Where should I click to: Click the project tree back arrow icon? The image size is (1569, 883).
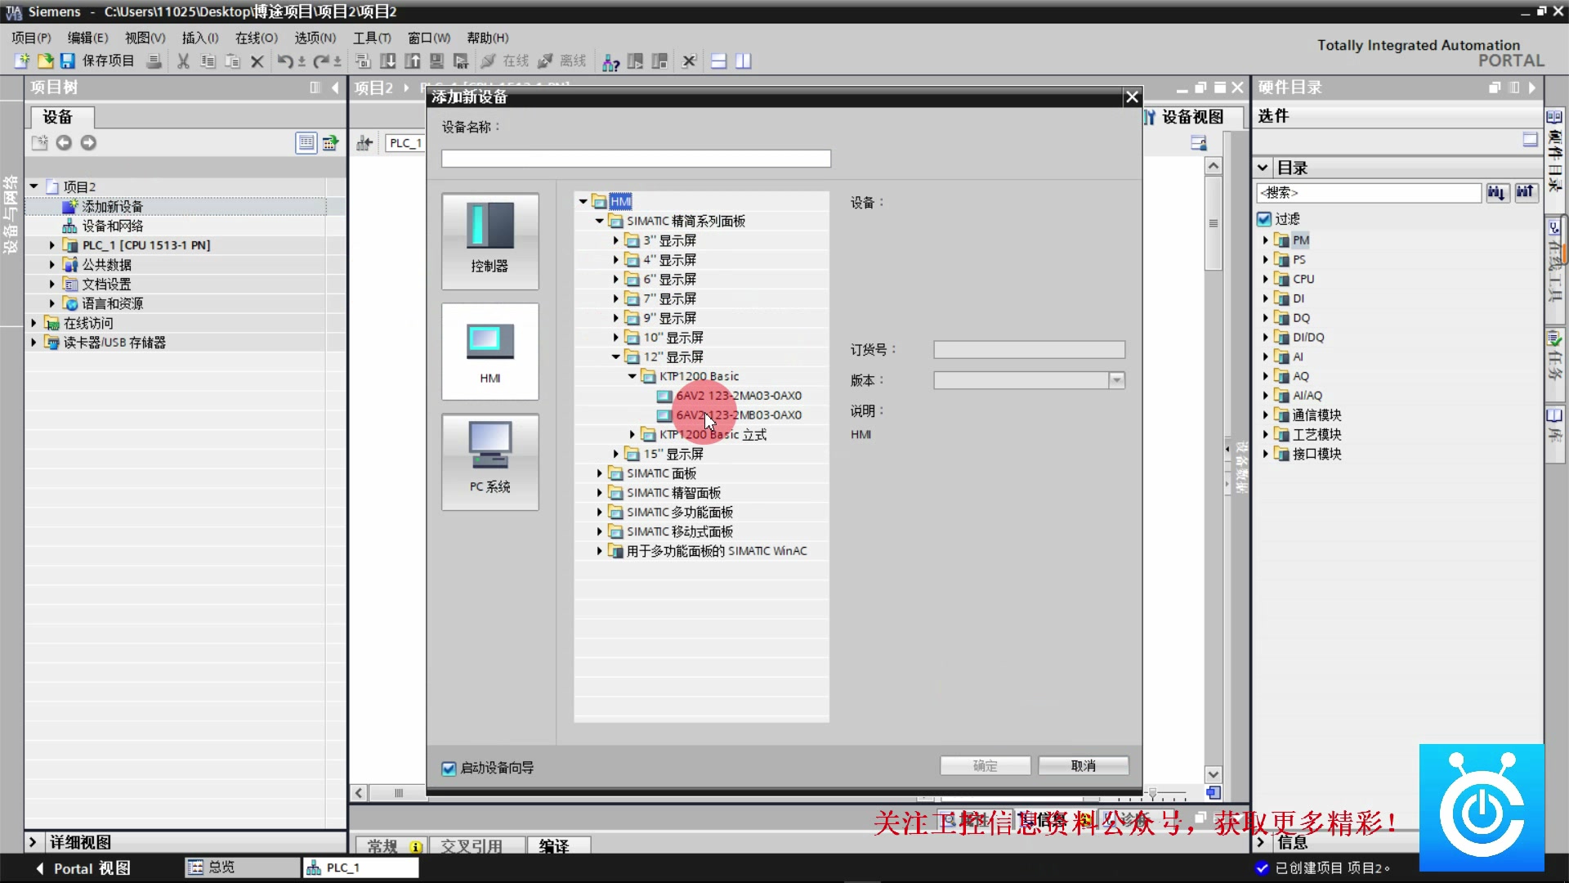pos(64,143)
